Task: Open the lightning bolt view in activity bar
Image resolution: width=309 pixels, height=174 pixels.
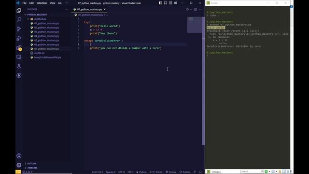Action: tap(19, 75)
